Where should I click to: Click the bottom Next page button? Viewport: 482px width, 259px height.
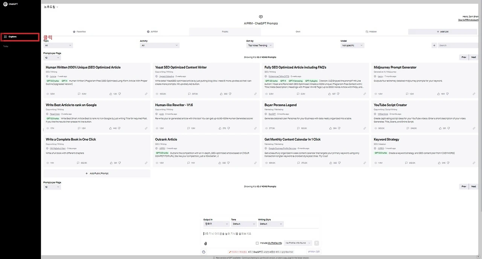(473, 186)
